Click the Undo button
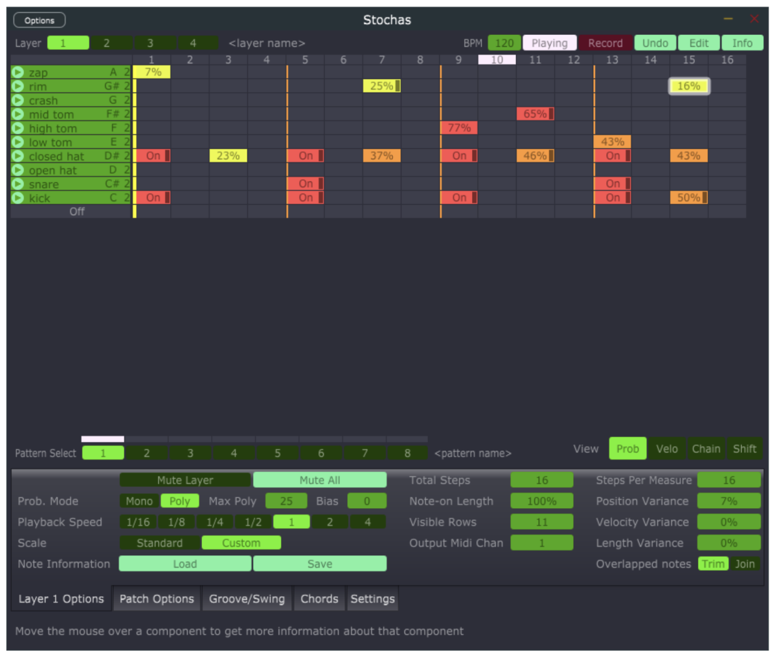Viewport: 777px width, 657px height. coord(655,43)
